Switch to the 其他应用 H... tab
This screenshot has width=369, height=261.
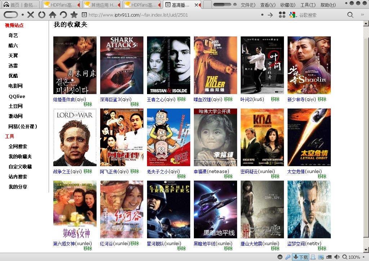point(101,5)
